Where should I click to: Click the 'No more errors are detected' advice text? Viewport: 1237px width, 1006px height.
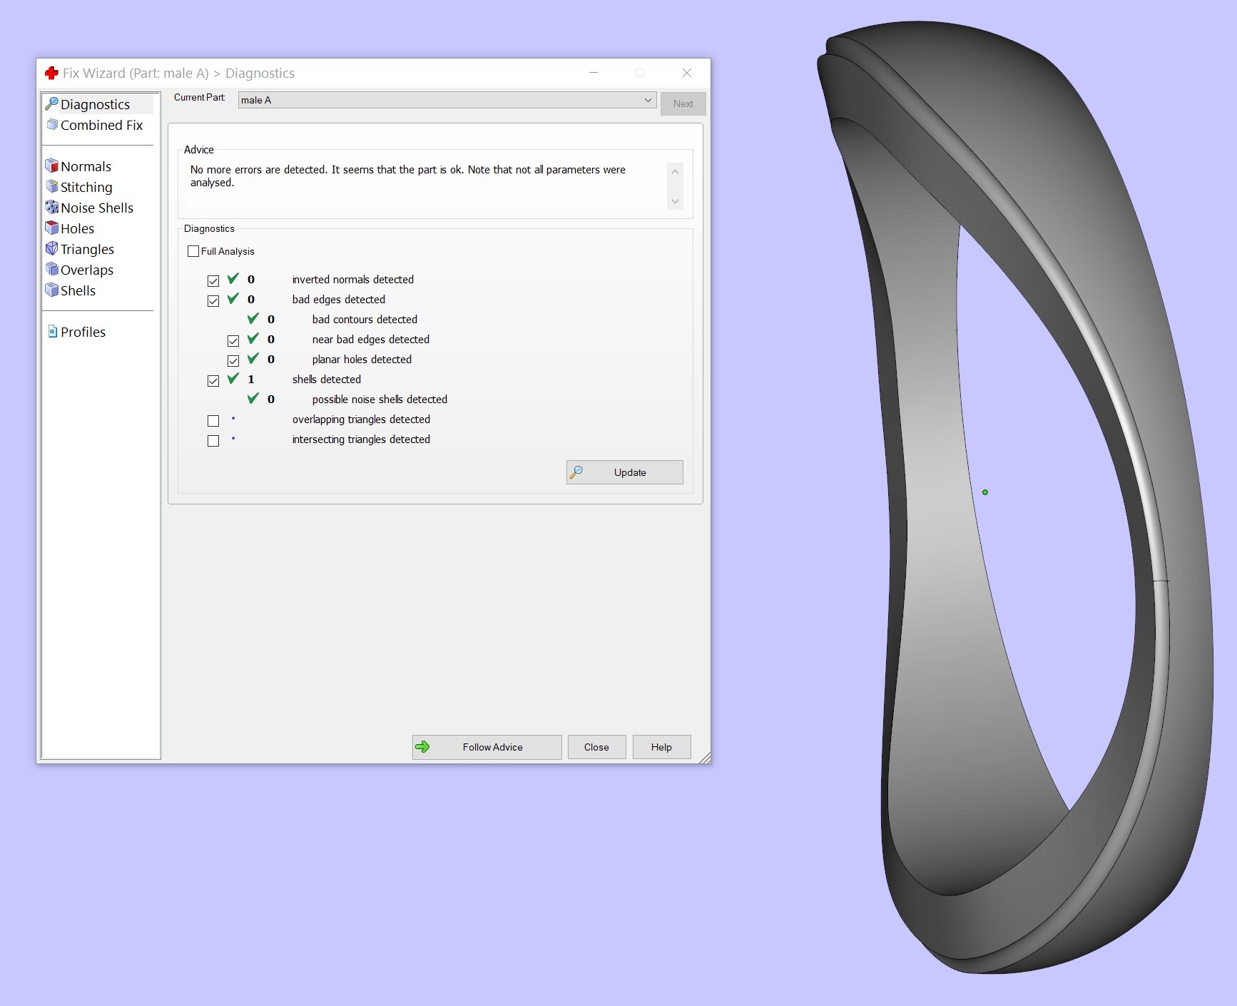point(408,176)
